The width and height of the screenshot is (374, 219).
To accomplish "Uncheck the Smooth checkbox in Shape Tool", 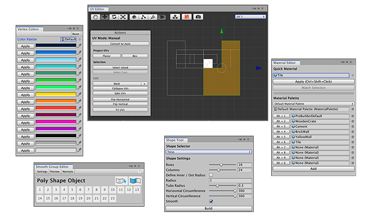I will [211, 201].
